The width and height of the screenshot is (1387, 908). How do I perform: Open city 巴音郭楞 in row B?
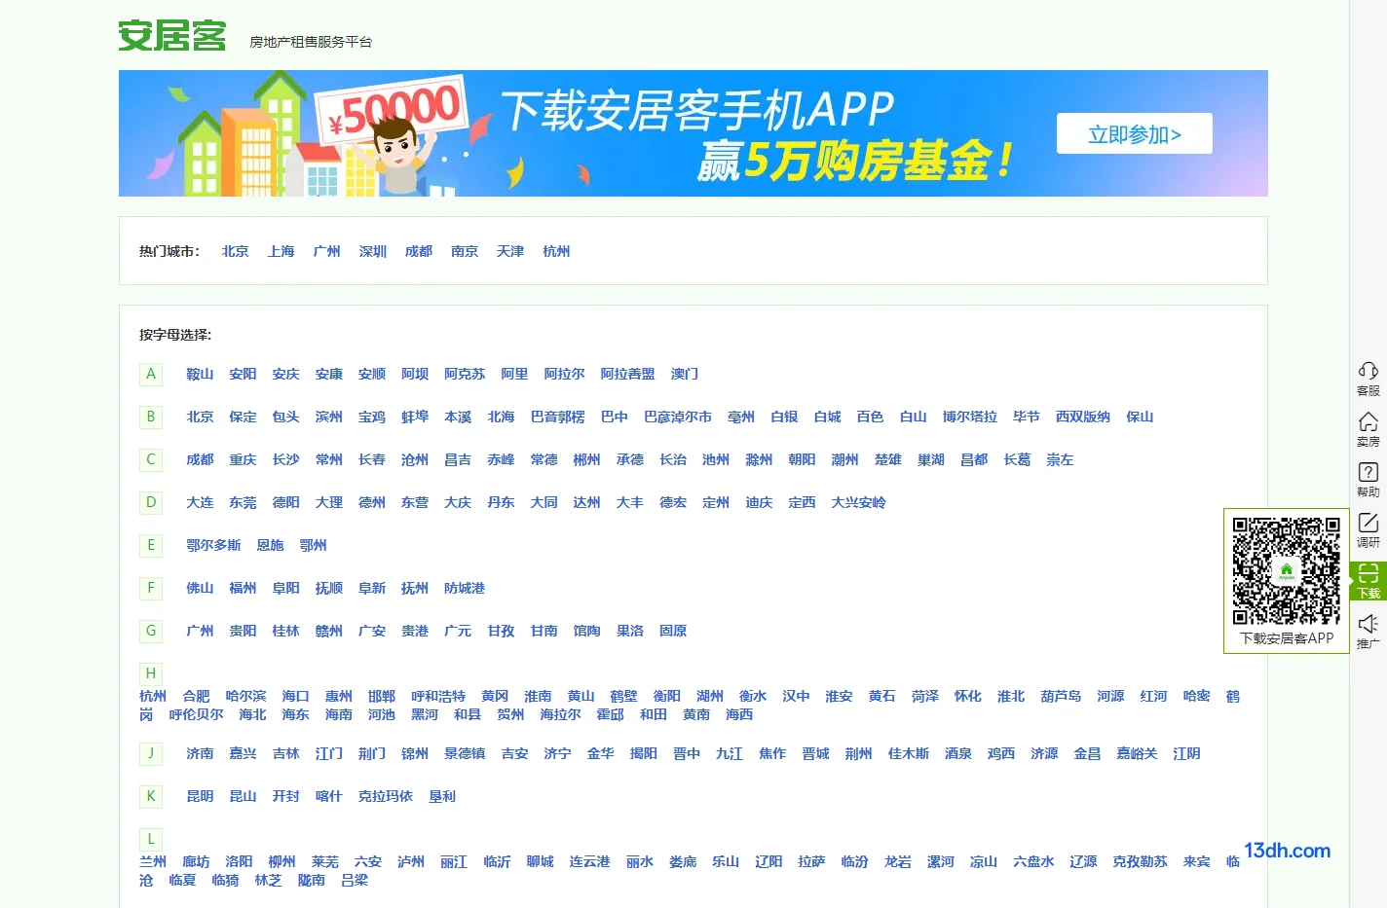point(557,417)
